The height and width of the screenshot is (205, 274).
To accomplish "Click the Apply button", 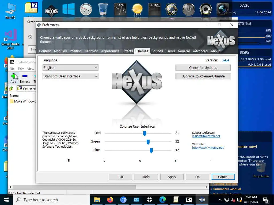I will (x=172, y=177).
